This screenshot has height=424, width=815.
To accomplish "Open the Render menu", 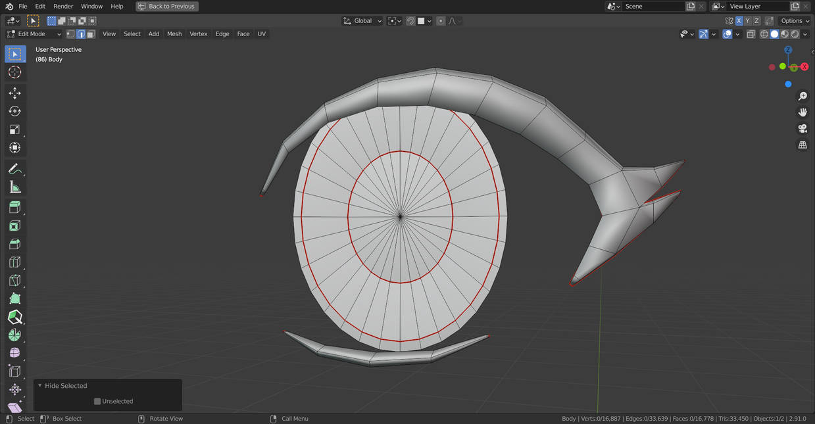I will pyautogui.click(x=63, y=6).
